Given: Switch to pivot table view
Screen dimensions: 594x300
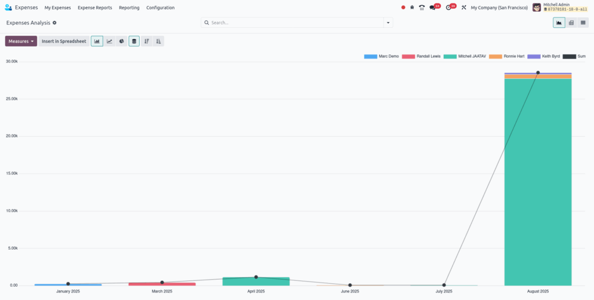Looking at the screenshot, I should (571, 23).
